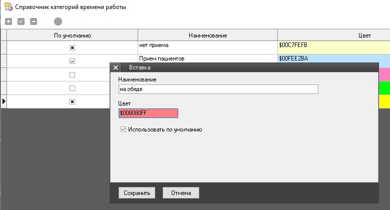Click the Цвет field with $008080FF
The width and height of the screenshot is (390, 210).
pos(148,113)
